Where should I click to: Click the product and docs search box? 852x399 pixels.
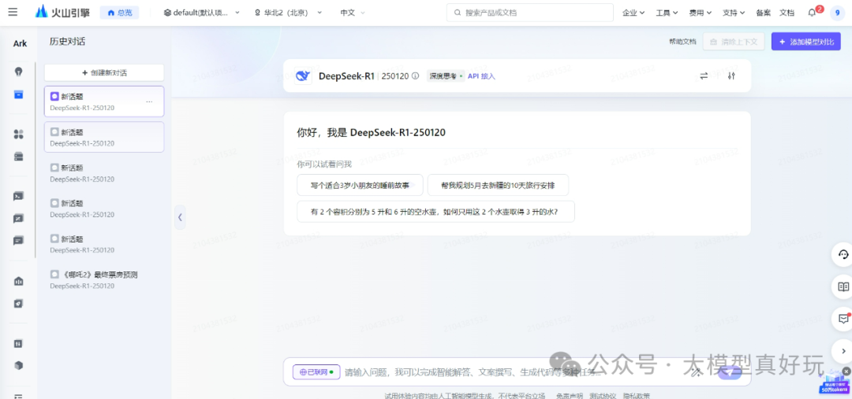click(x=530, y=13)
